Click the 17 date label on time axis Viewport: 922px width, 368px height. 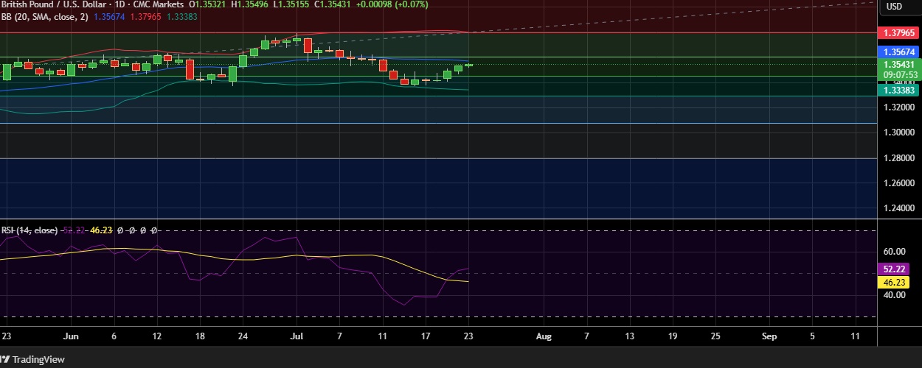[426, 336]
